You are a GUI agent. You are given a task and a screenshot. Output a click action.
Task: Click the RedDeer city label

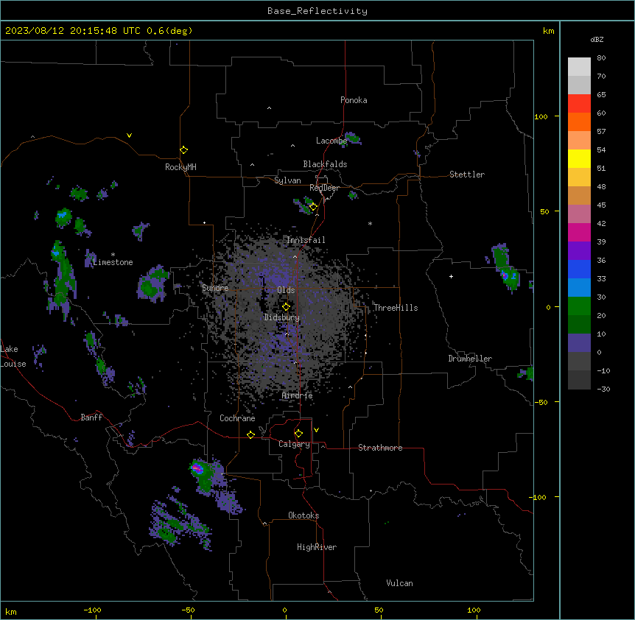[x=324, y=188]
